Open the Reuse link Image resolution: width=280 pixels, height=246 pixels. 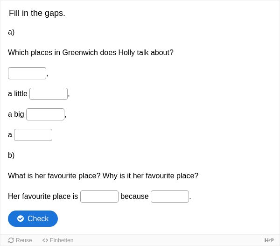(x=20, y=240)
